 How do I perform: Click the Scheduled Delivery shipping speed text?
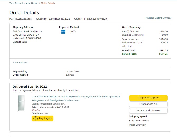click(139, 121)
